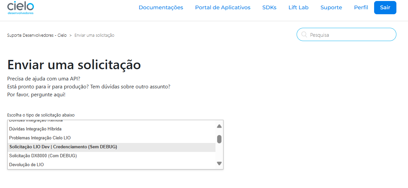Click label Escolha o tipo de solicitação abaixo
Image resolution: width=408 pixels, height=188 pixels.
41,115
